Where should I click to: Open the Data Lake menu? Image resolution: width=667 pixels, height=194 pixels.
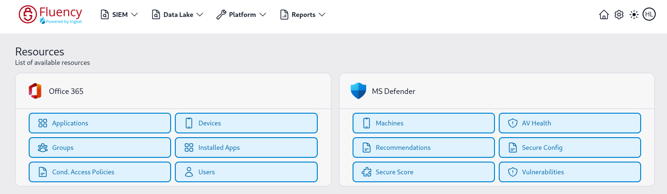[x=177, y=15]
